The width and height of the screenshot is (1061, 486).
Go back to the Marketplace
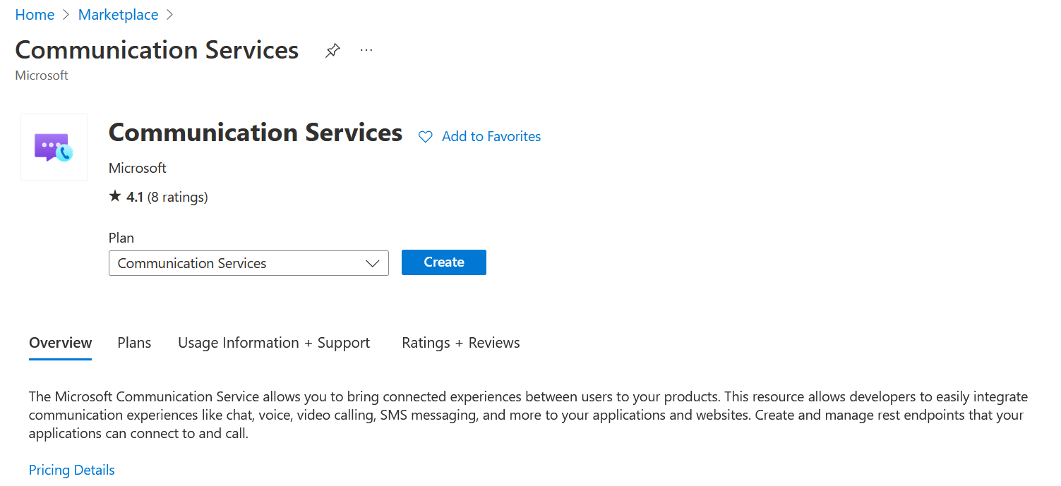[118, 14]
